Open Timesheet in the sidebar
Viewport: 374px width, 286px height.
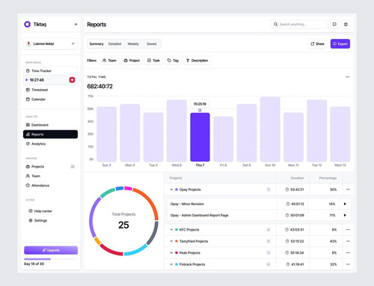pyautogui.click(x=51, y=90)
